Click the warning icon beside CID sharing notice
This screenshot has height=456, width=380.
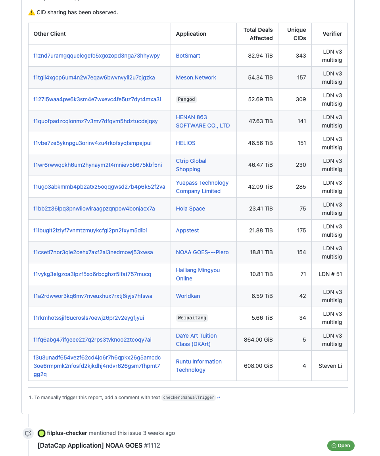[x=31, y=12]
